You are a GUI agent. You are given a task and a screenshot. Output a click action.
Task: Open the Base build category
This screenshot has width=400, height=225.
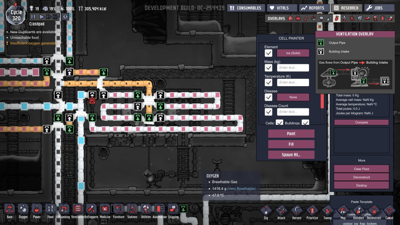click(10, 212)
